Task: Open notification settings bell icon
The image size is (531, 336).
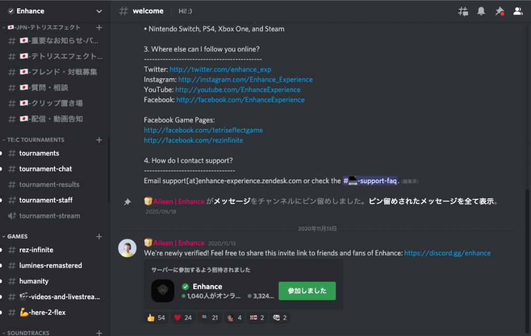Action: pos(481,11)
